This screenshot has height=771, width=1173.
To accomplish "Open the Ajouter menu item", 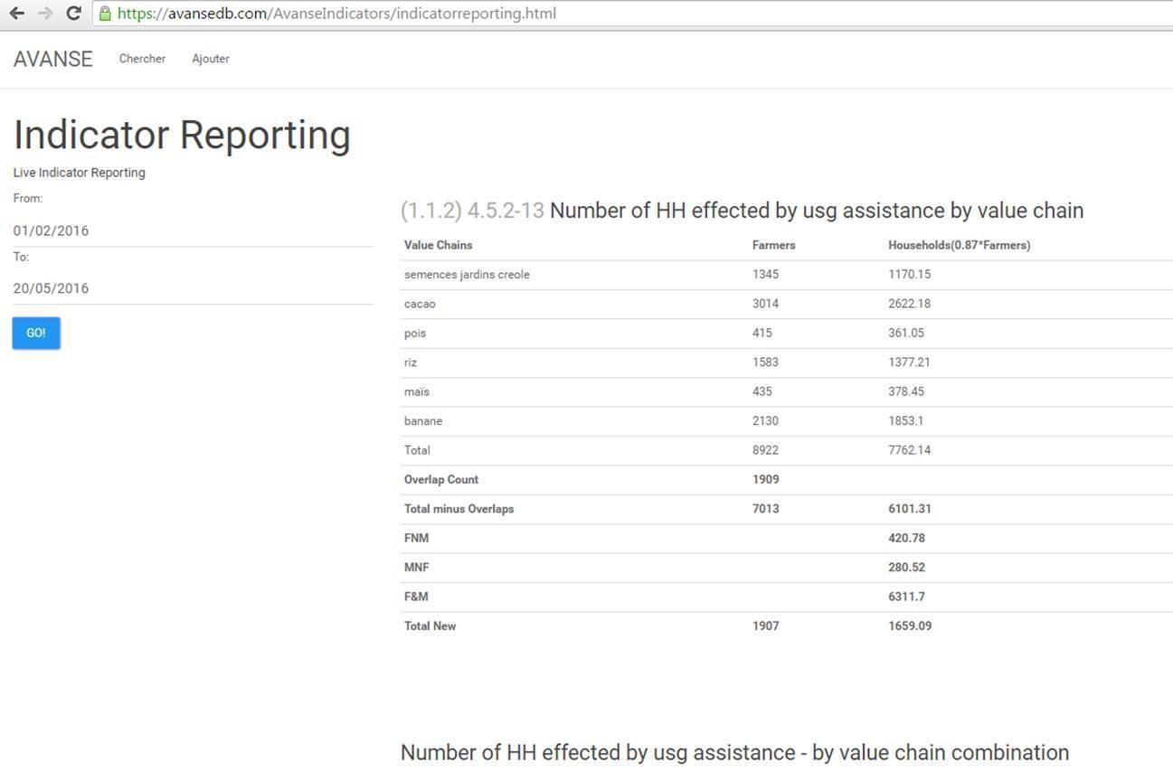I will click(x=211, y=59).
